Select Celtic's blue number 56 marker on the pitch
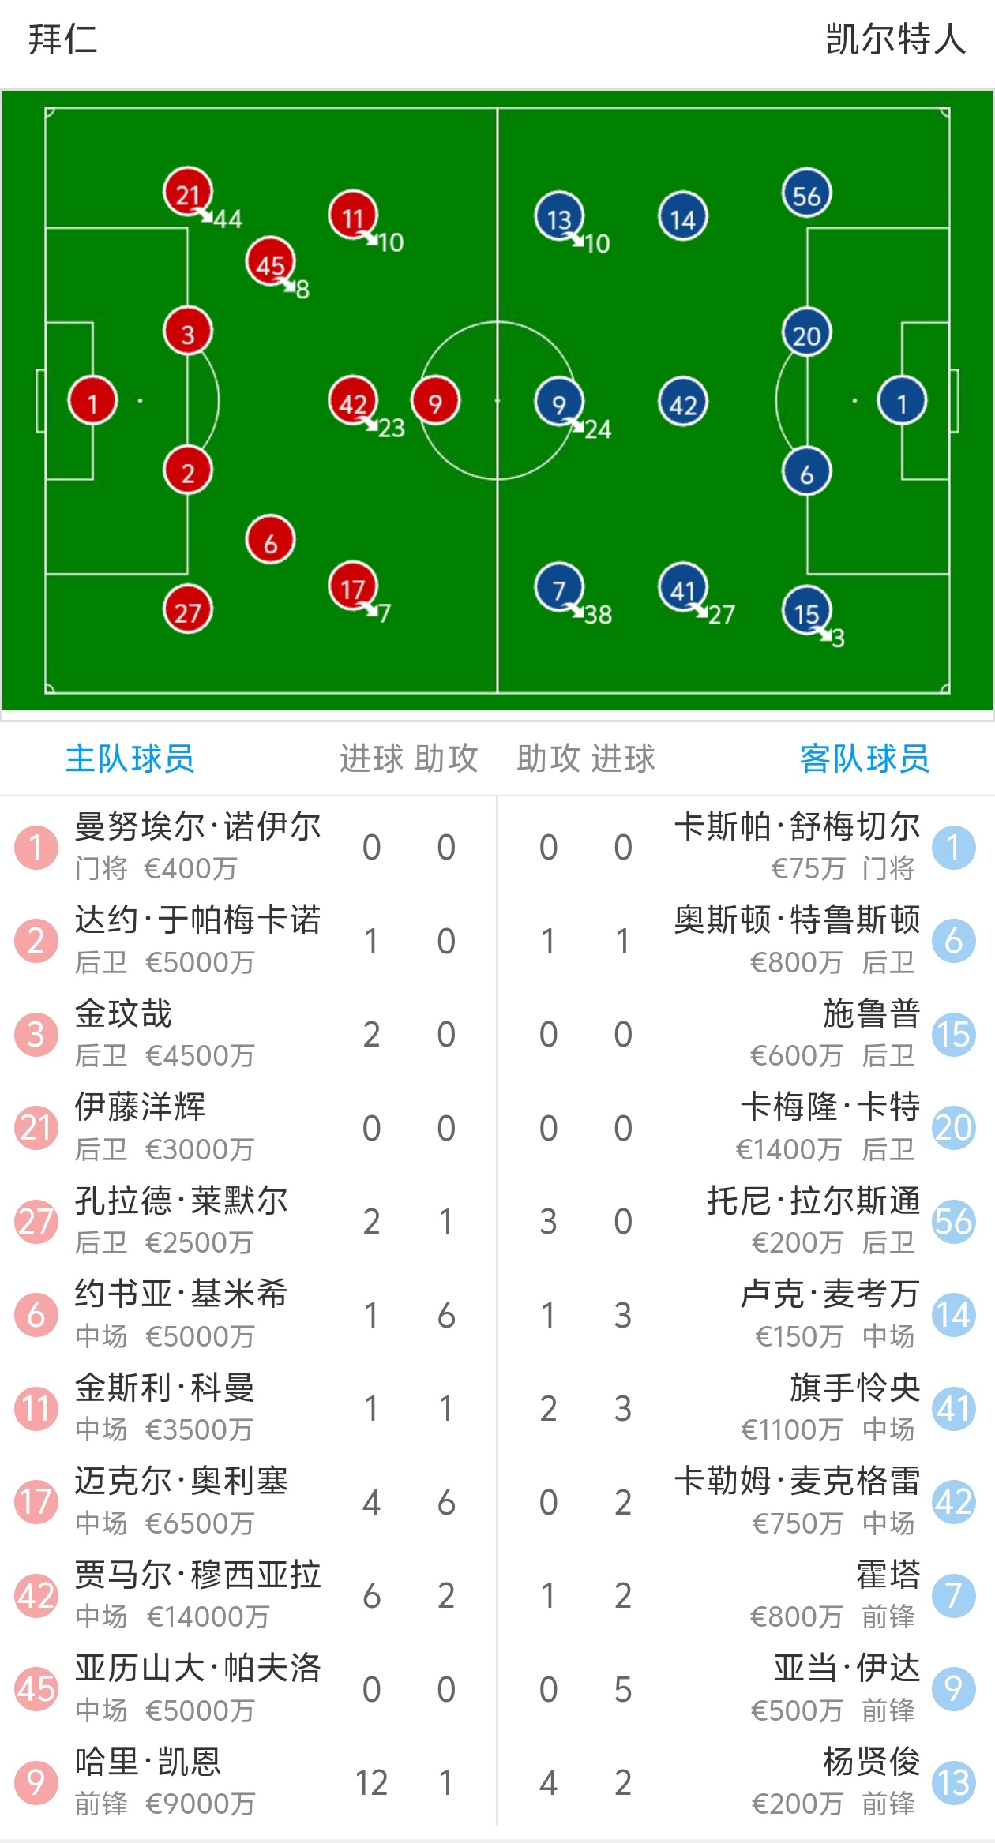995x1843 pixels. tap(807, 193)
